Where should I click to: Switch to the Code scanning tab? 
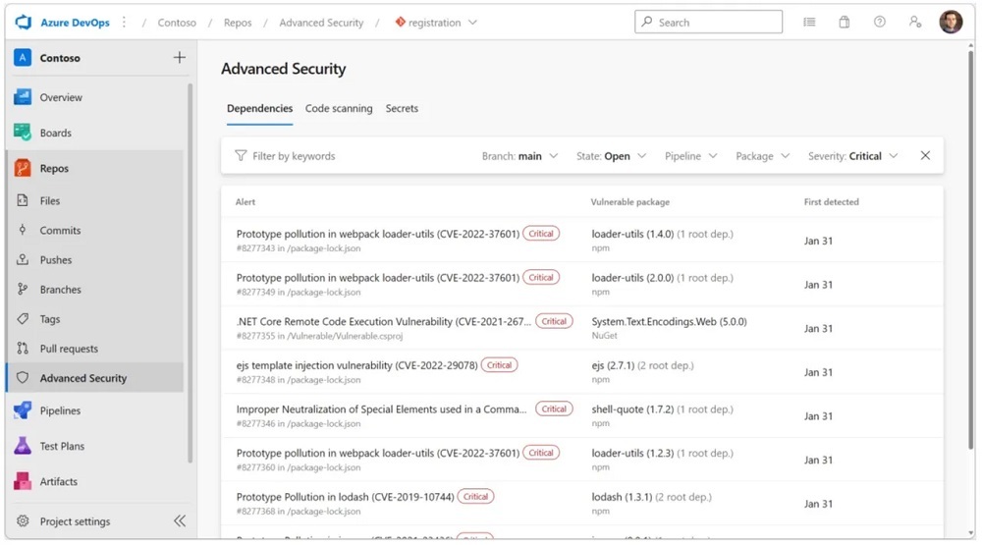[339, 109]
